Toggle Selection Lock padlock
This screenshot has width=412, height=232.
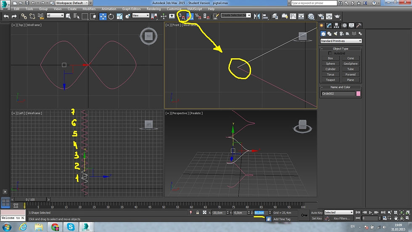point(198,213)
